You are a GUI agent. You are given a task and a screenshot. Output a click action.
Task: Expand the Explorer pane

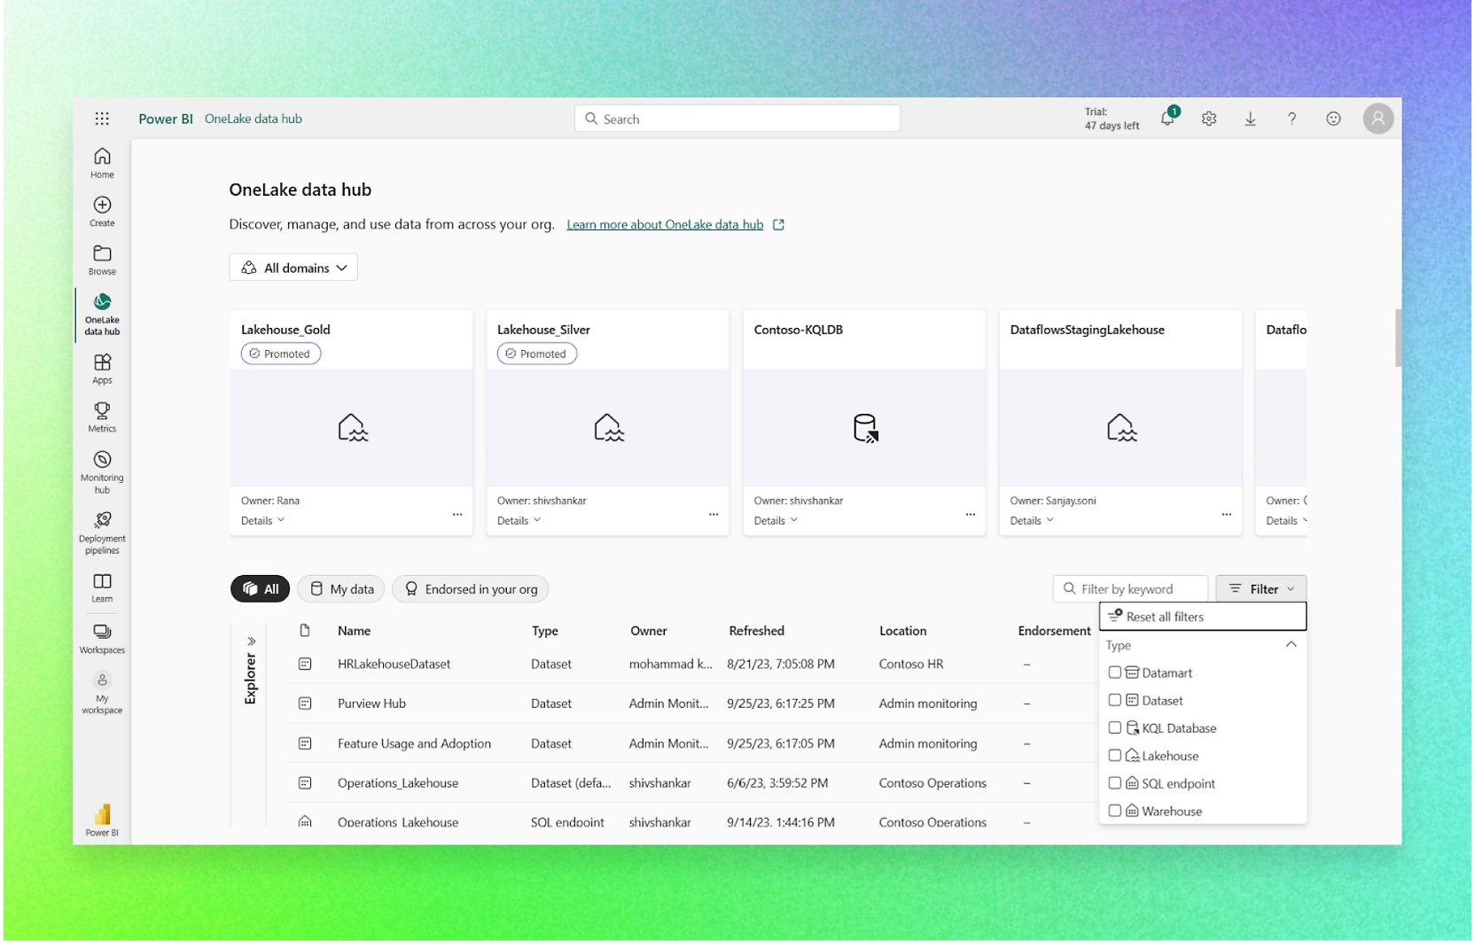click(x=252, y=642)
